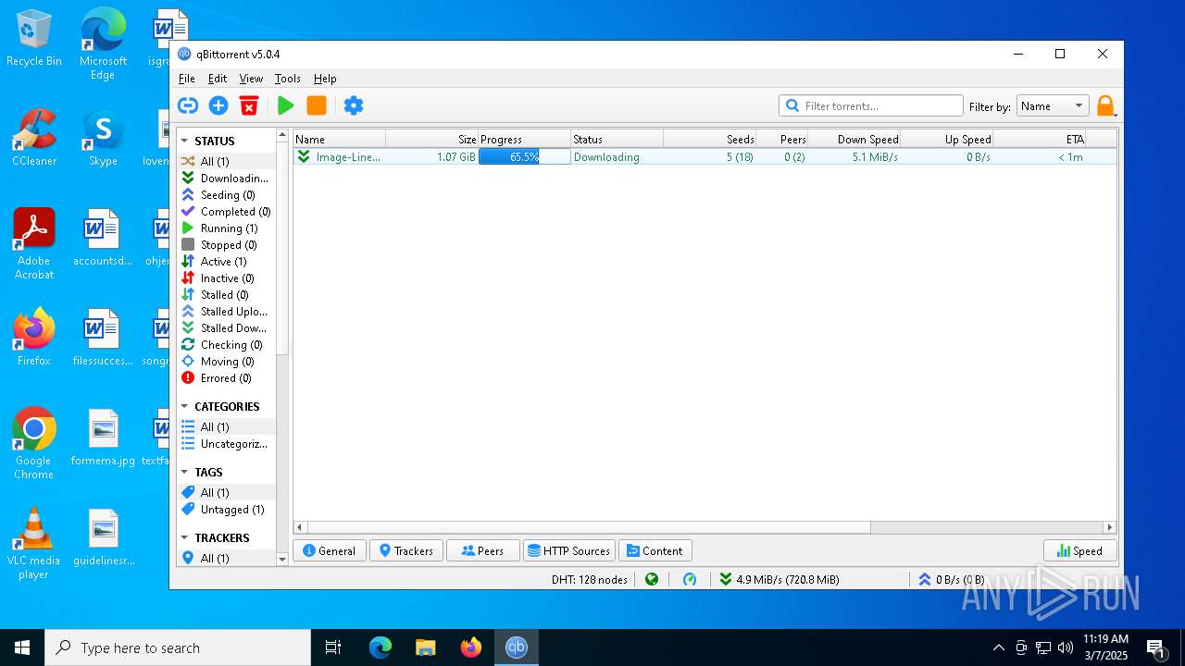The image size is (1185, 666).
Task: Collapse the CATEGORIES section
Action: tap(184, 406)
